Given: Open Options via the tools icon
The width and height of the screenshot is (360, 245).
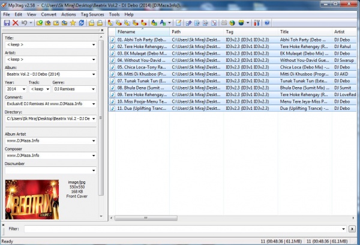Looking at the screenshot, I should [x=257, y=23].
